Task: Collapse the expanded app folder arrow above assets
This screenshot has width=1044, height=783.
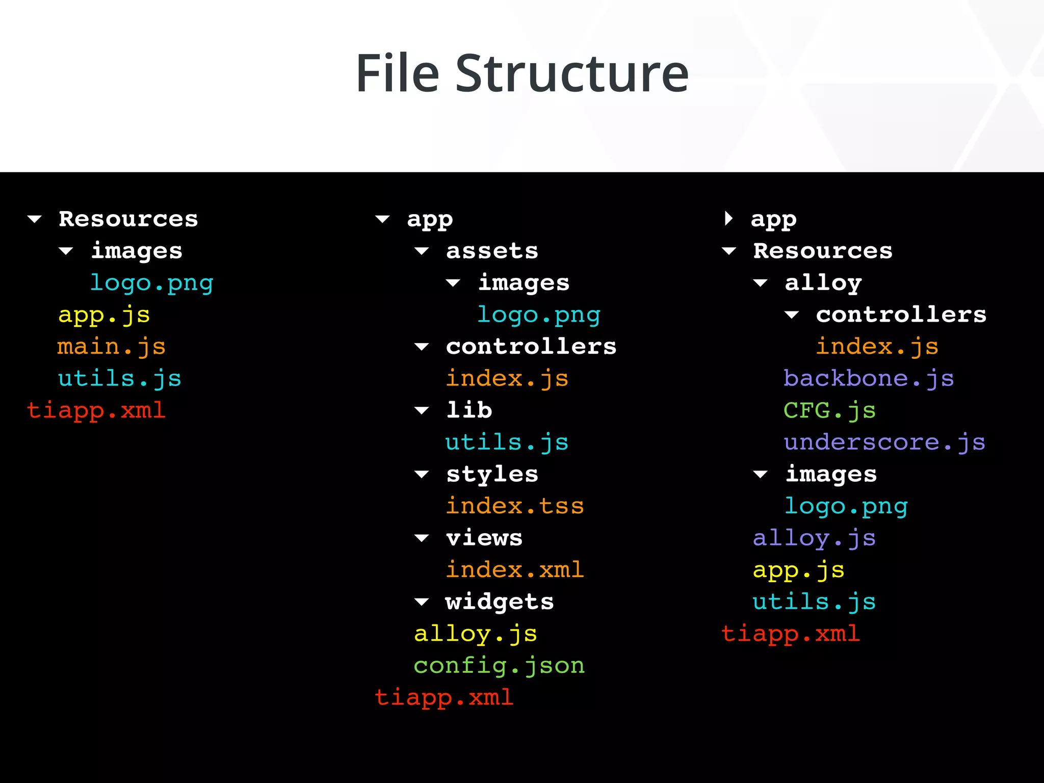Action: pyautogui.click(x=382, y=219)
